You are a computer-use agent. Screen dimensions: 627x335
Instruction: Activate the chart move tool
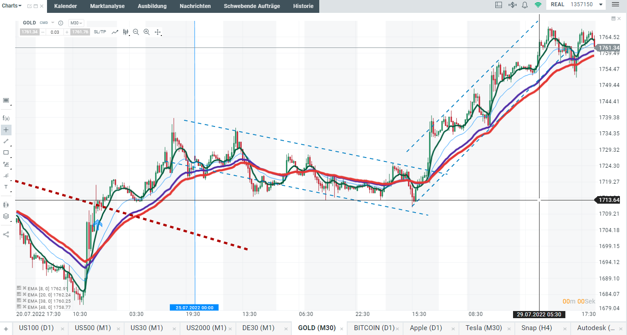pos(157,32)
